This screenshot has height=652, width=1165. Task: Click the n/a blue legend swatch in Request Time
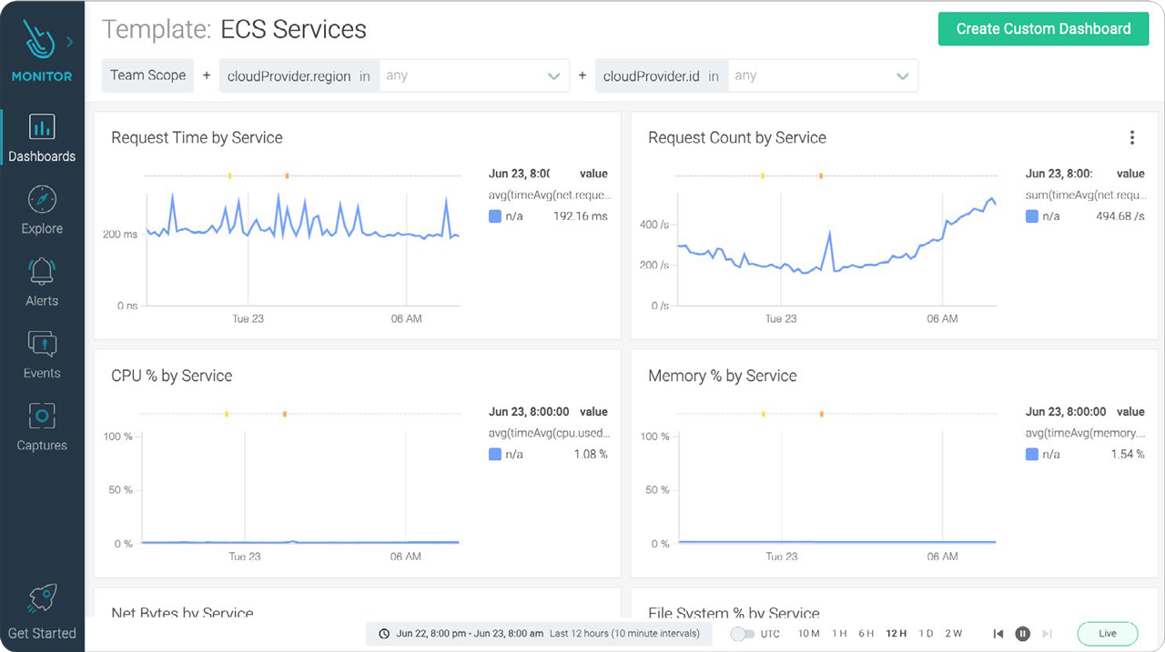pos(495,216)
